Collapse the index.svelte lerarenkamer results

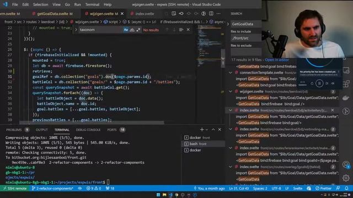point(231,148)
